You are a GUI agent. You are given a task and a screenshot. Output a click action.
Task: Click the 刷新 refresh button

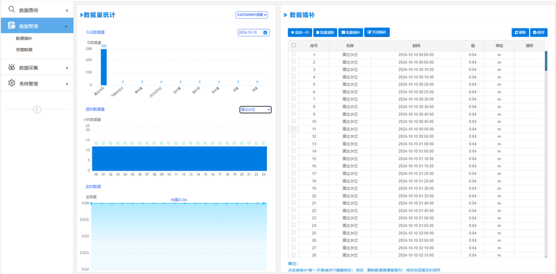(520, 33)
